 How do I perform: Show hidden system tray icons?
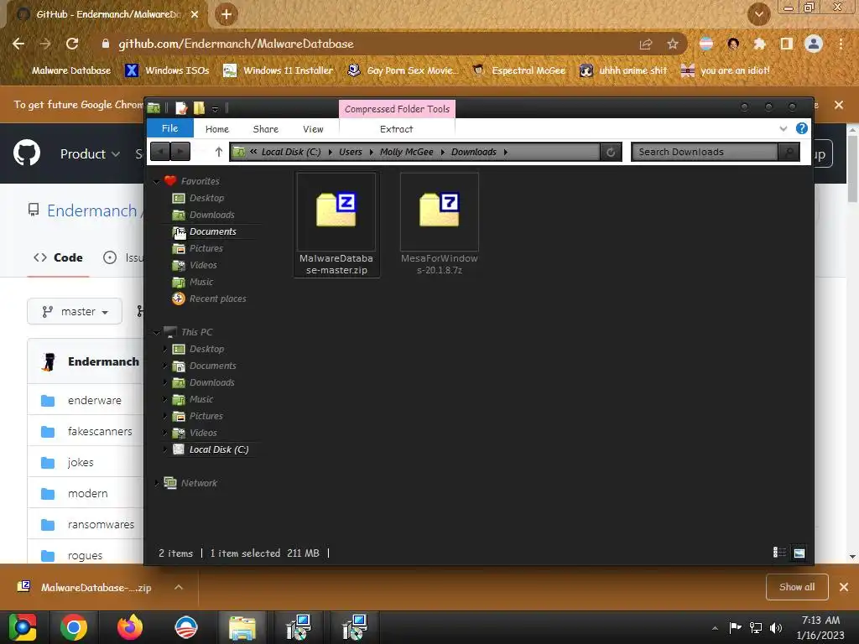(x=715, y=628)
